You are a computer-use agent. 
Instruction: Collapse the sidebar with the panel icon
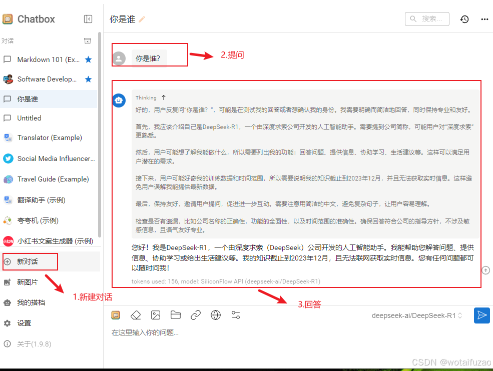point(88,19)
